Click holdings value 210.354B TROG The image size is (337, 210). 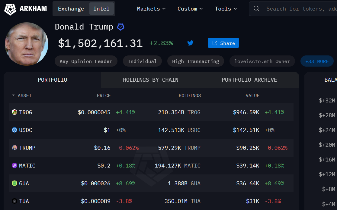[x=179, y=112]
